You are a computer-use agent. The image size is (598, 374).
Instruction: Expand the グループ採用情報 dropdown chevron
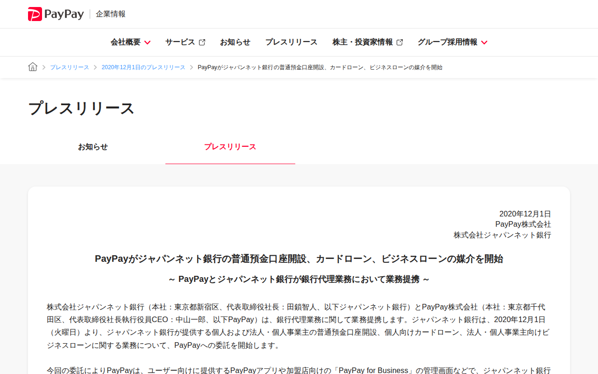484,43
